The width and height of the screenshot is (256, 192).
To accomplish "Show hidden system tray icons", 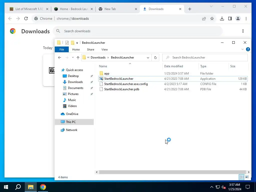I will pos(211,187).
